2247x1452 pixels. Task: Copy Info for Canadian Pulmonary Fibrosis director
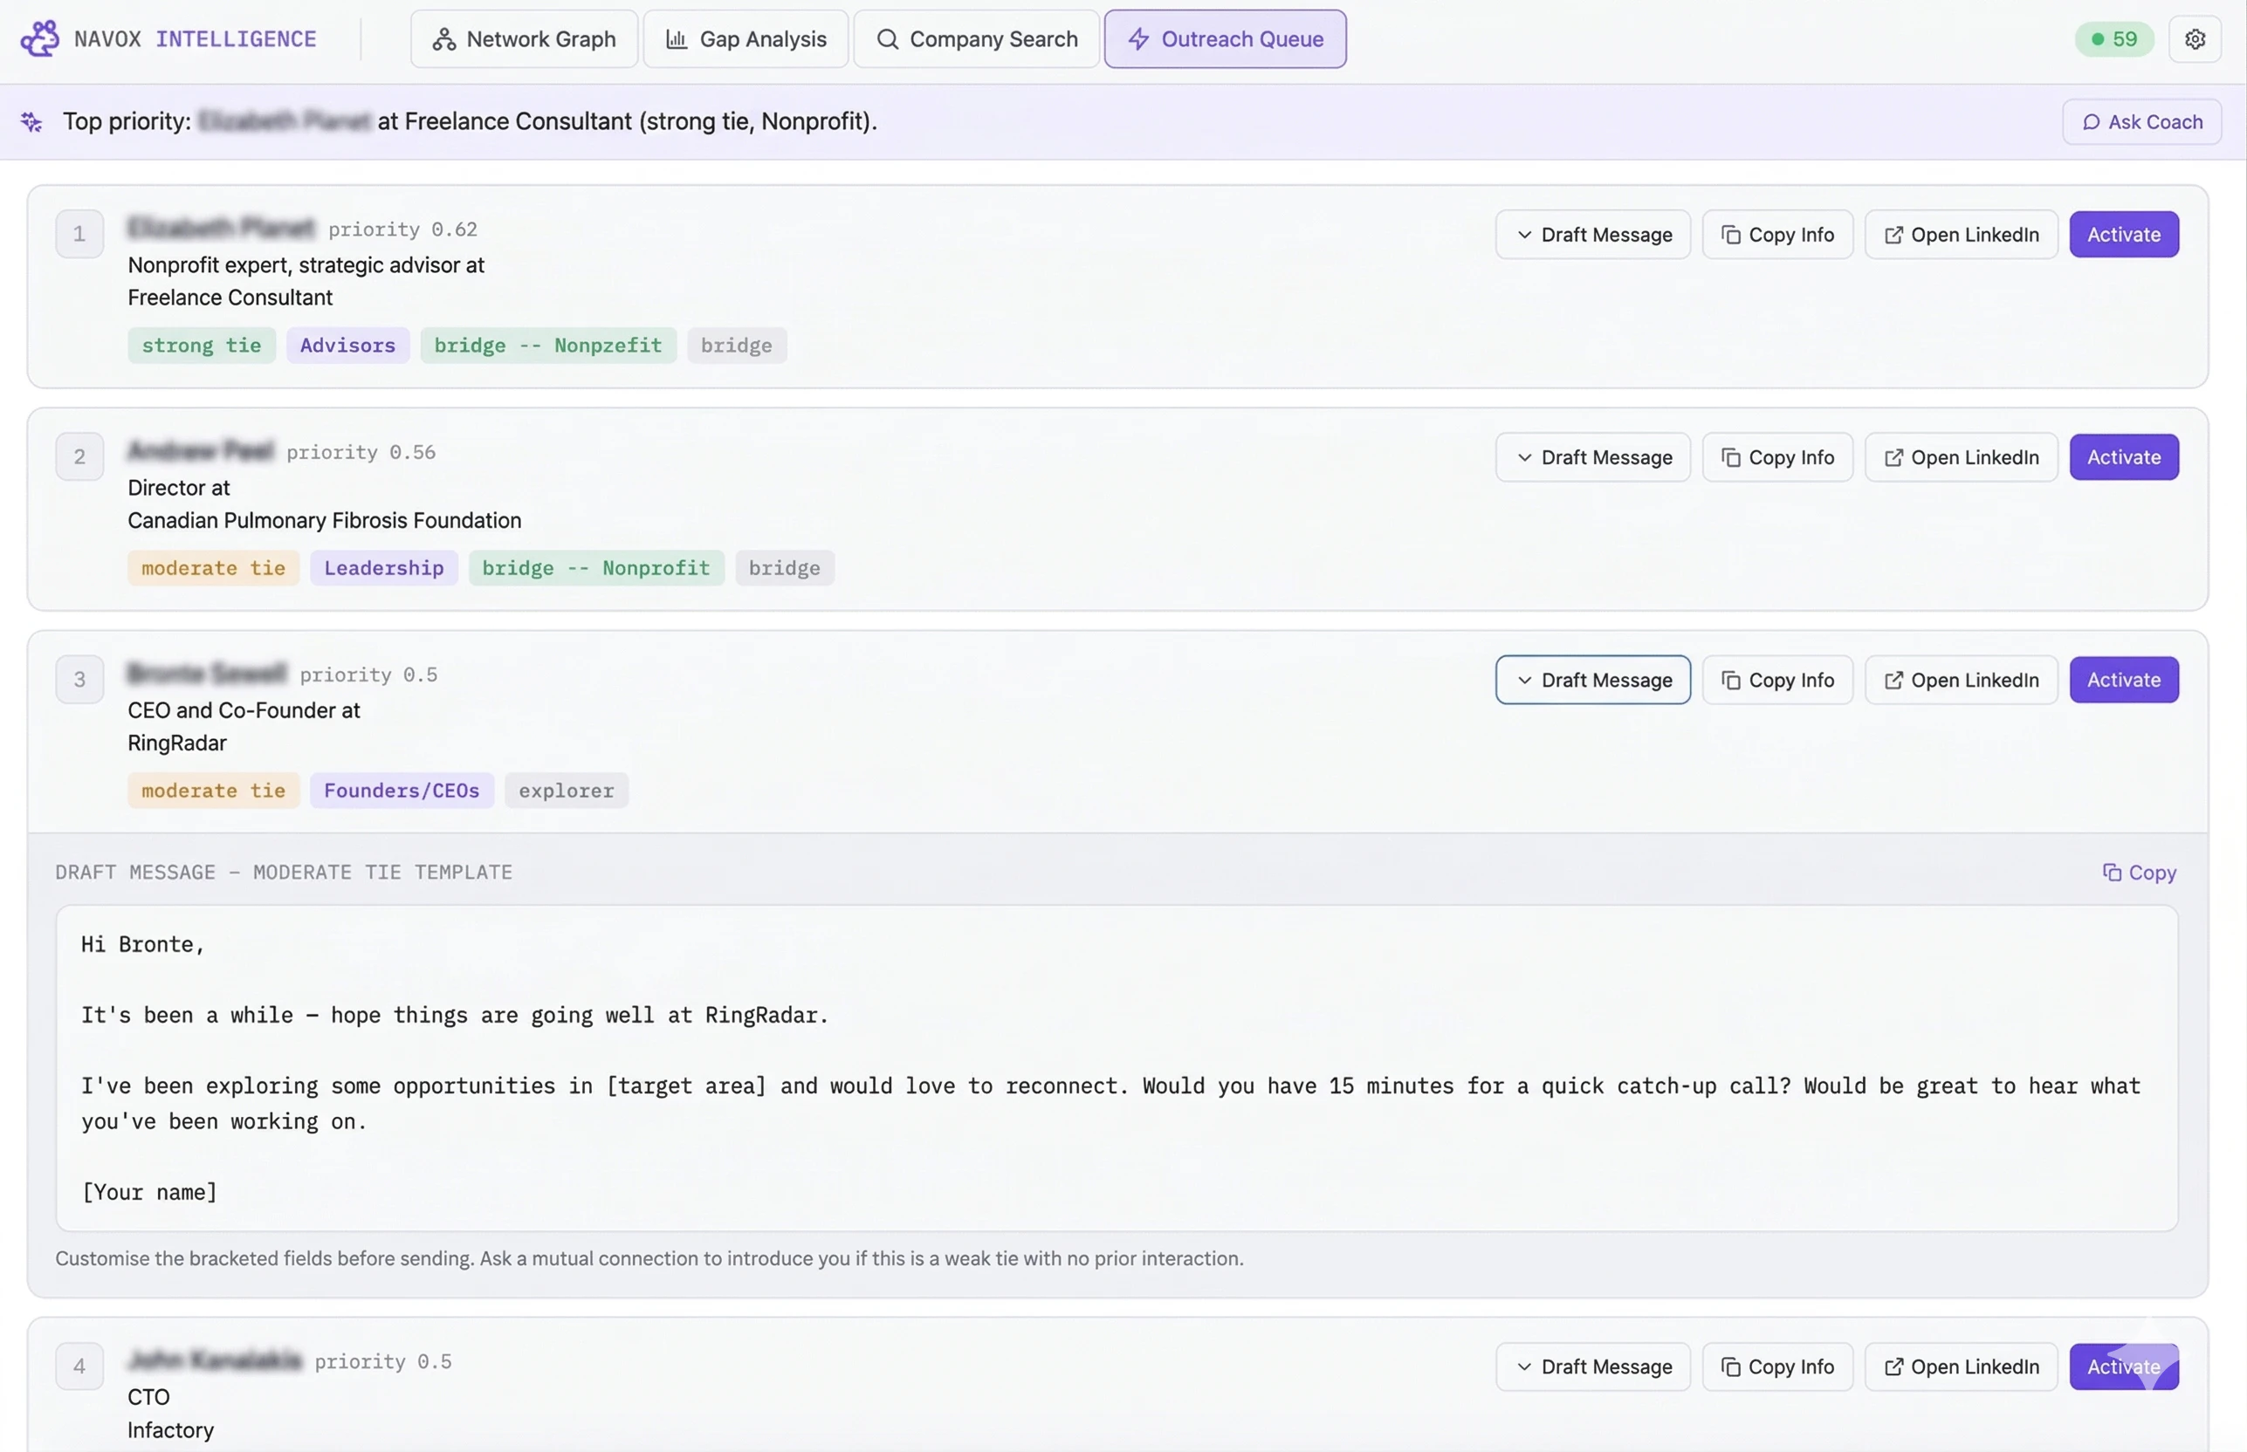click(1776, 457)
